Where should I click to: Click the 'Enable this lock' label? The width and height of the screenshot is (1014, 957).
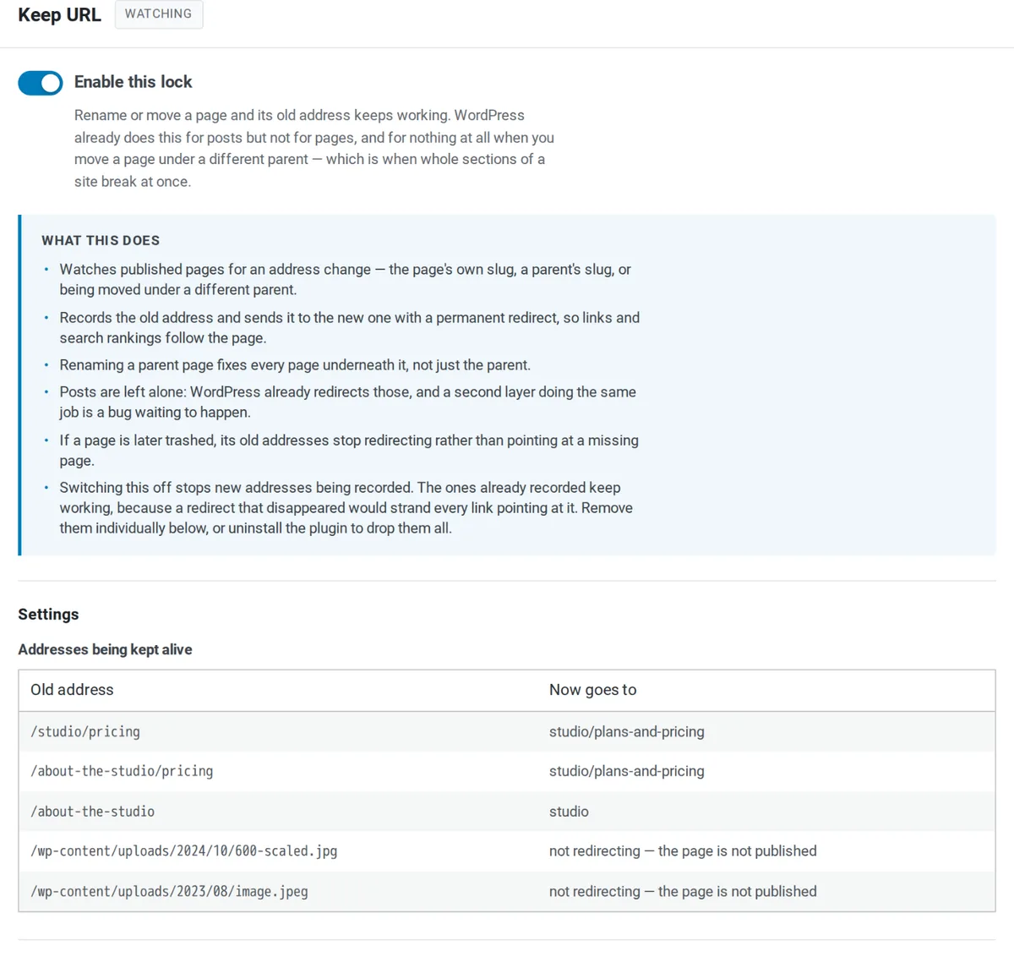coord(133,82)
